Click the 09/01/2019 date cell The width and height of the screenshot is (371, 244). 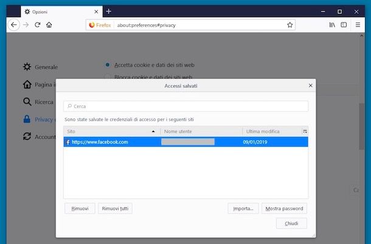[x=255, y=142]
